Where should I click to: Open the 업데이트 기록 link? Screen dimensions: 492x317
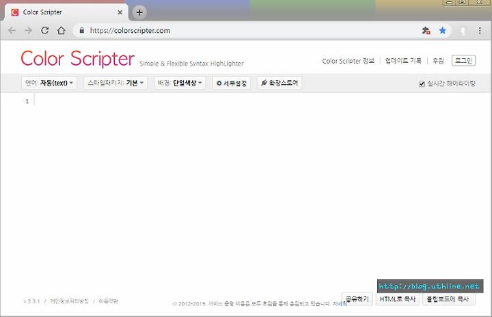point(403,61)
